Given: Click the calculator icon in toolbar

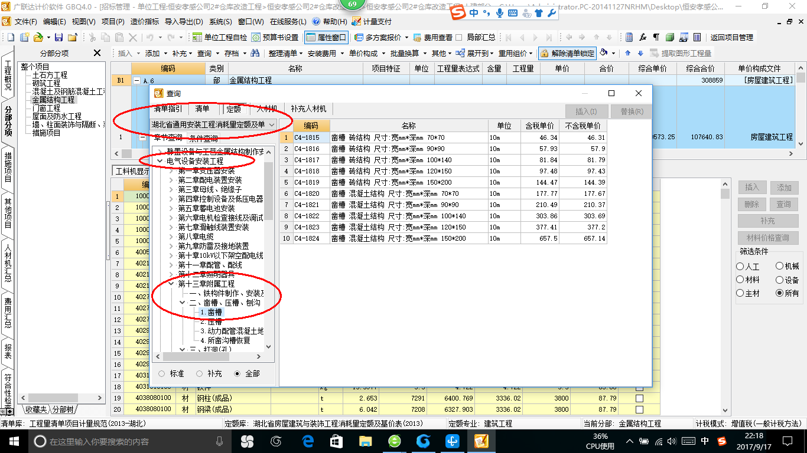Looking at the screenshot, I should 629,37.
